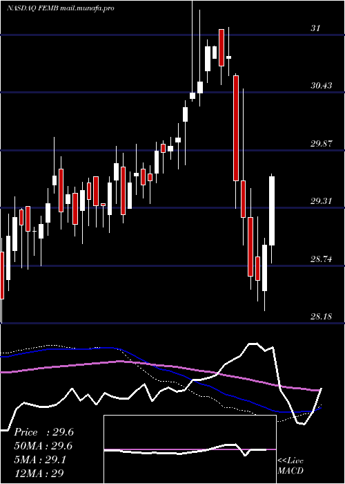This screenshot has width=345, height=484.
Task: Open the MACD inset chart panel
Action: [190, 449]
